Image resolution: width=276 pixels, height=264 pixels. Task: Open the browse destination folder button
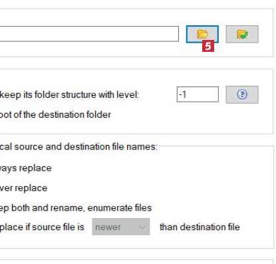tap(202, 34)
